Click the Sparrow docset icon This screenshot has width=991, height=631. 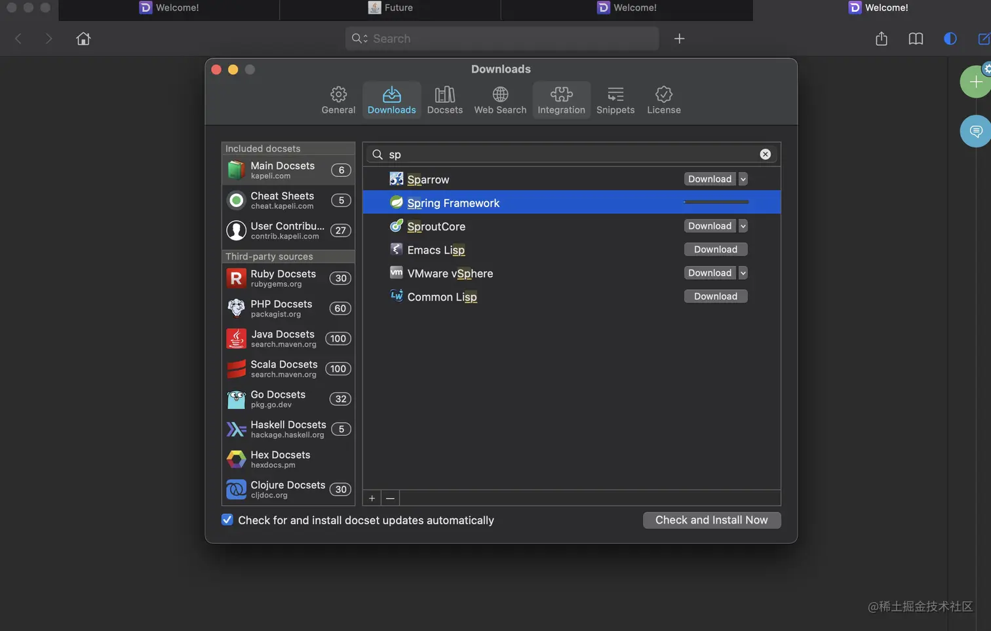point(397,178)
